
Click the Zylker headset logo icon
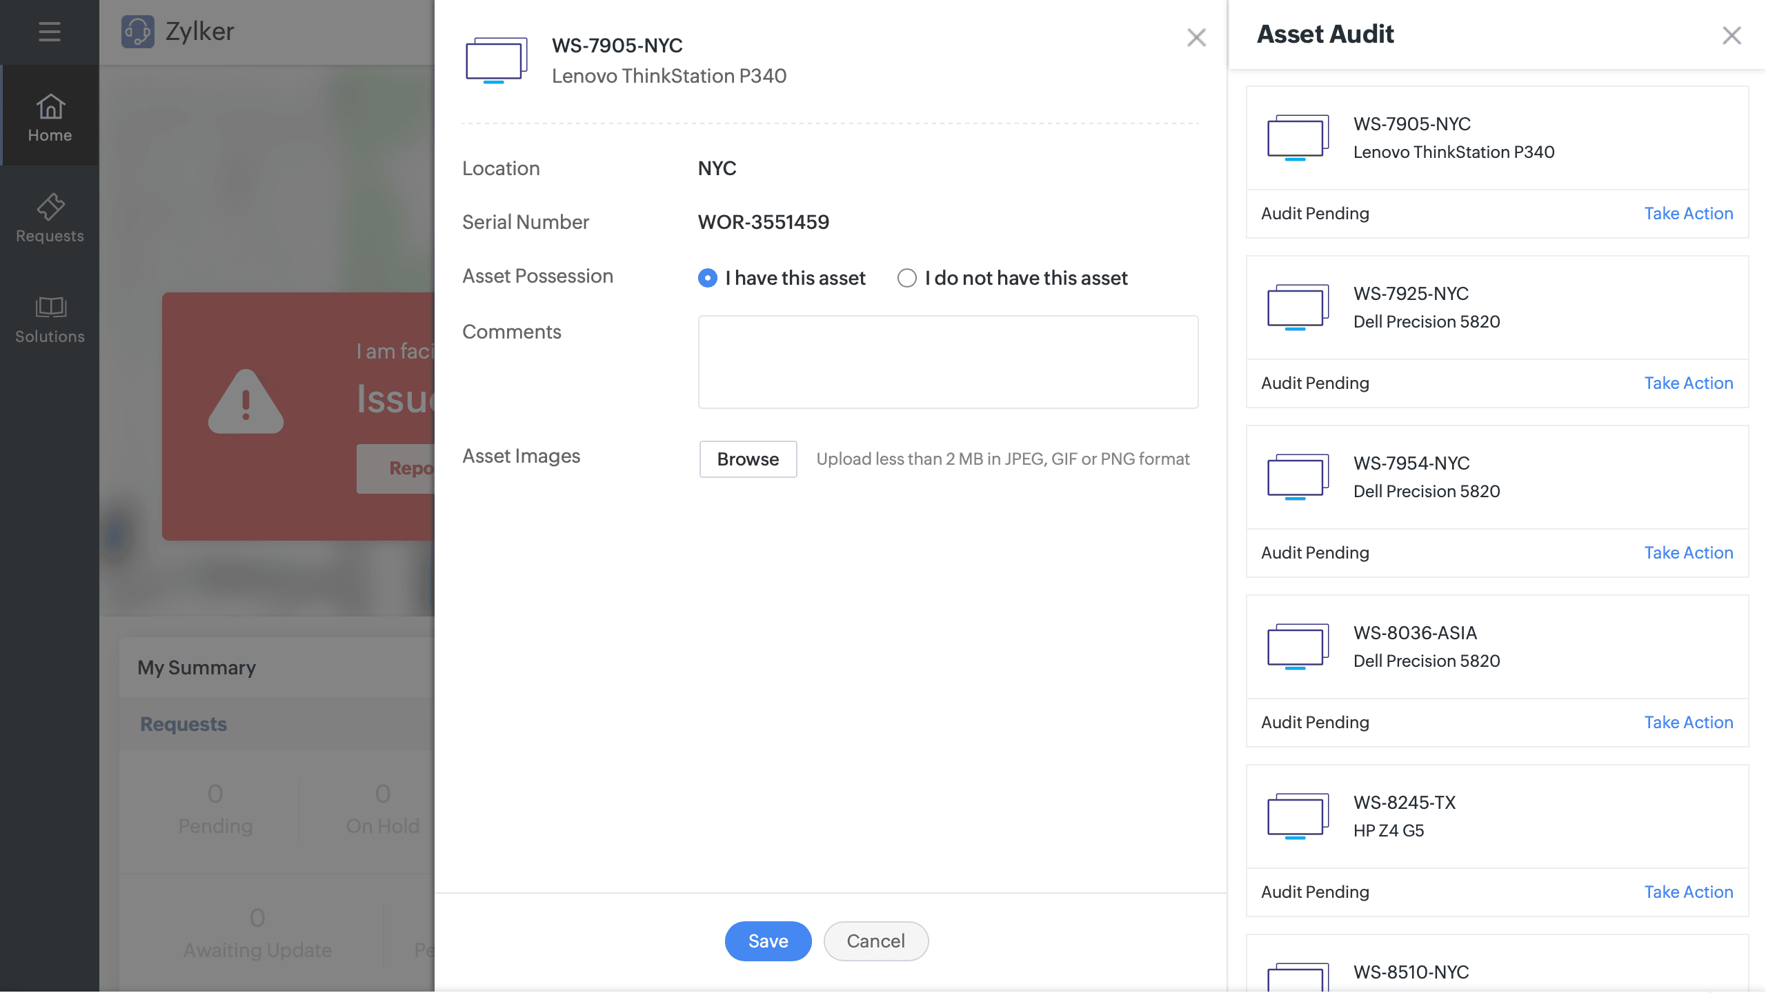[x=138, y=32]
